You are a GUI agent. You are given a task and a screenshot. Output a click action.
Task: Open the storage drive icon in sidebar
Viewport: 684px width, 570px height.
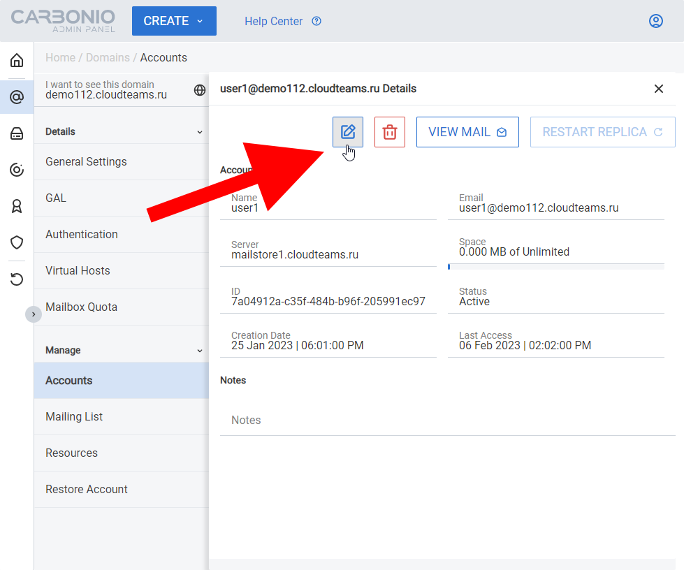[17, 133]
